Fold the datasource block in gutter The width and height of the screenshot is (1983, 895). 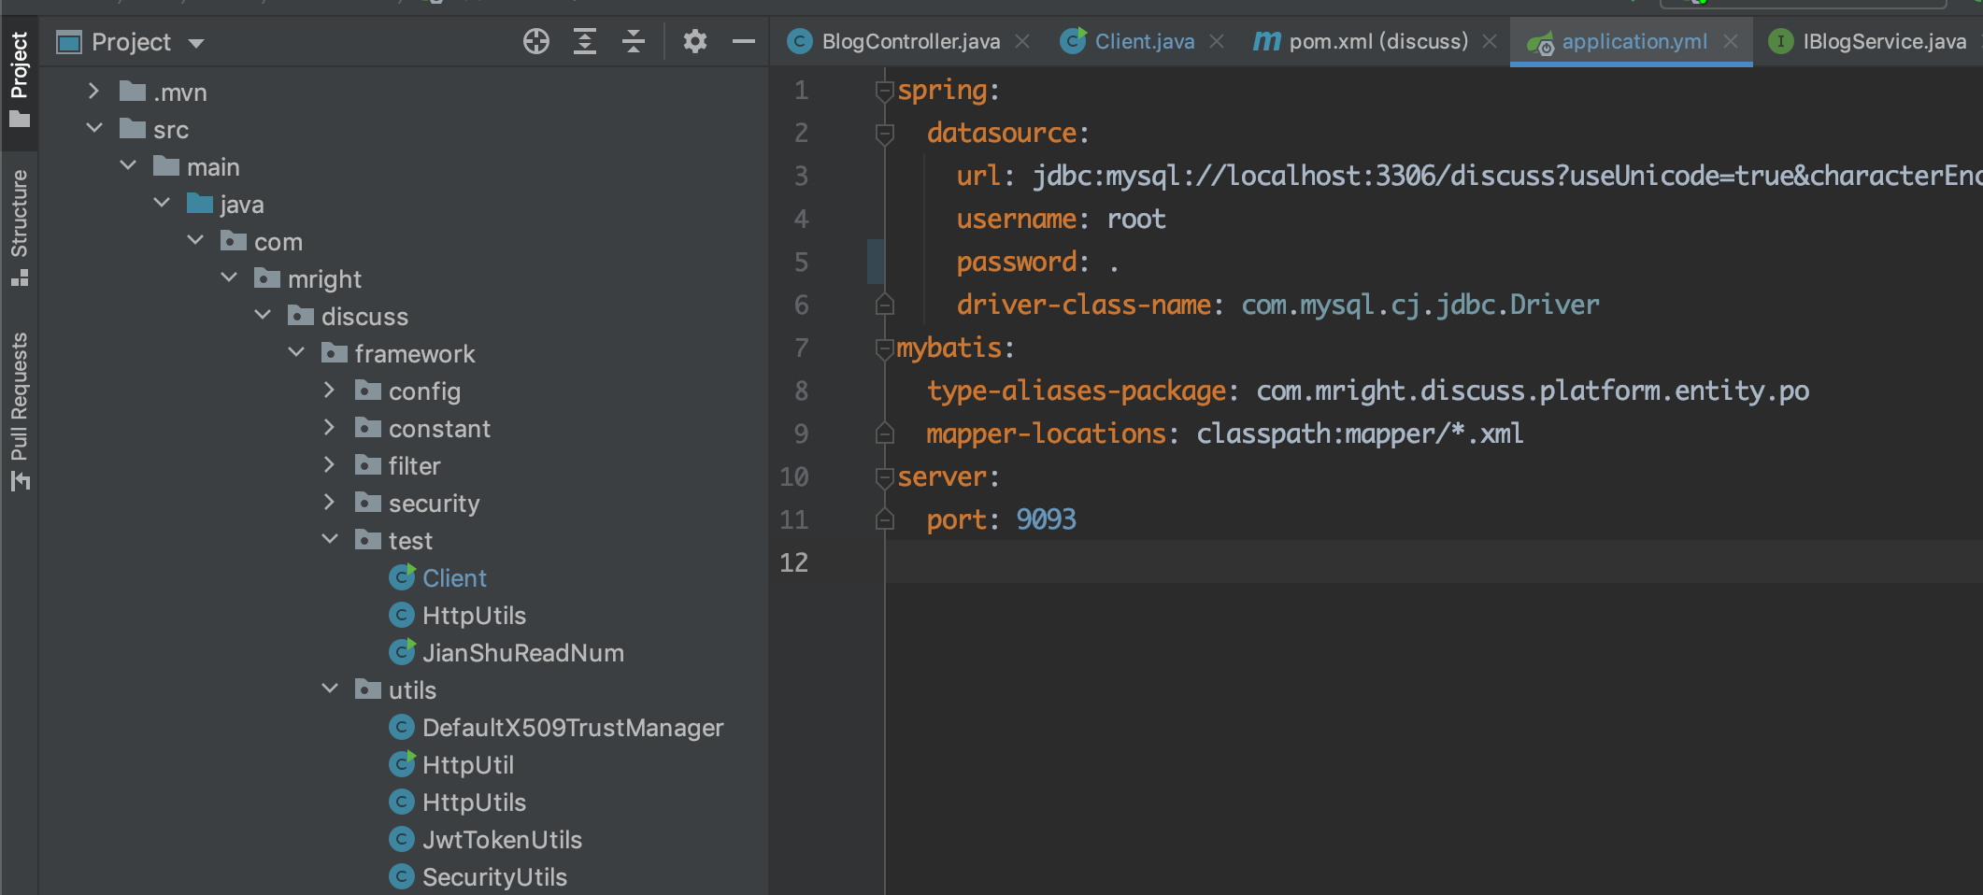point(884,134)
